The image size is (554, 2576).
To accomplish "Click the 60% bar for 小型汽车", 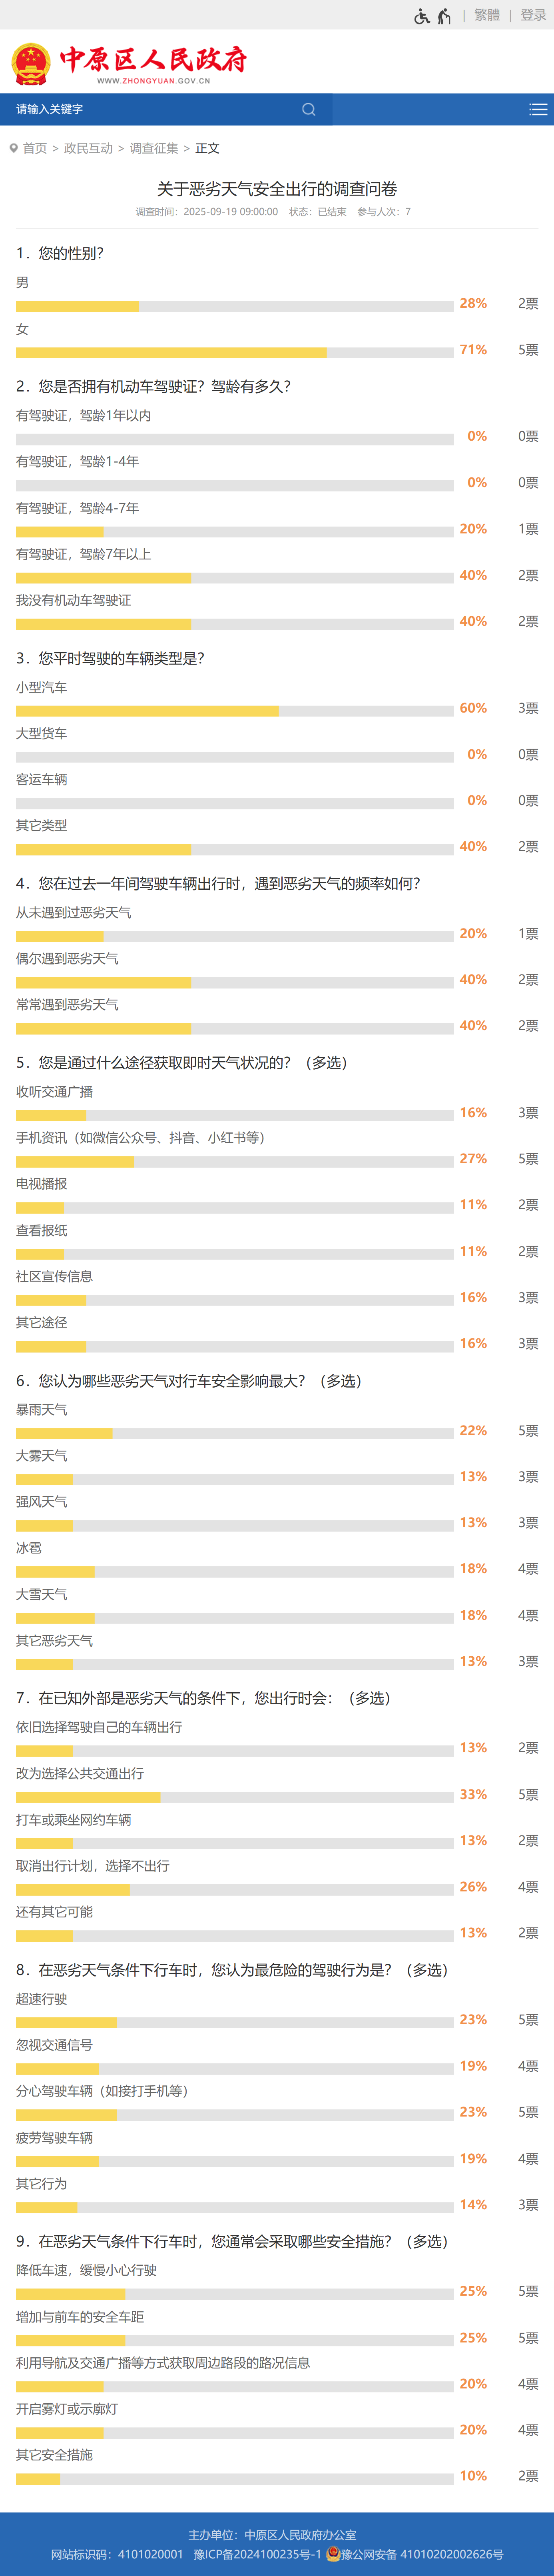I will click(234, 710).
